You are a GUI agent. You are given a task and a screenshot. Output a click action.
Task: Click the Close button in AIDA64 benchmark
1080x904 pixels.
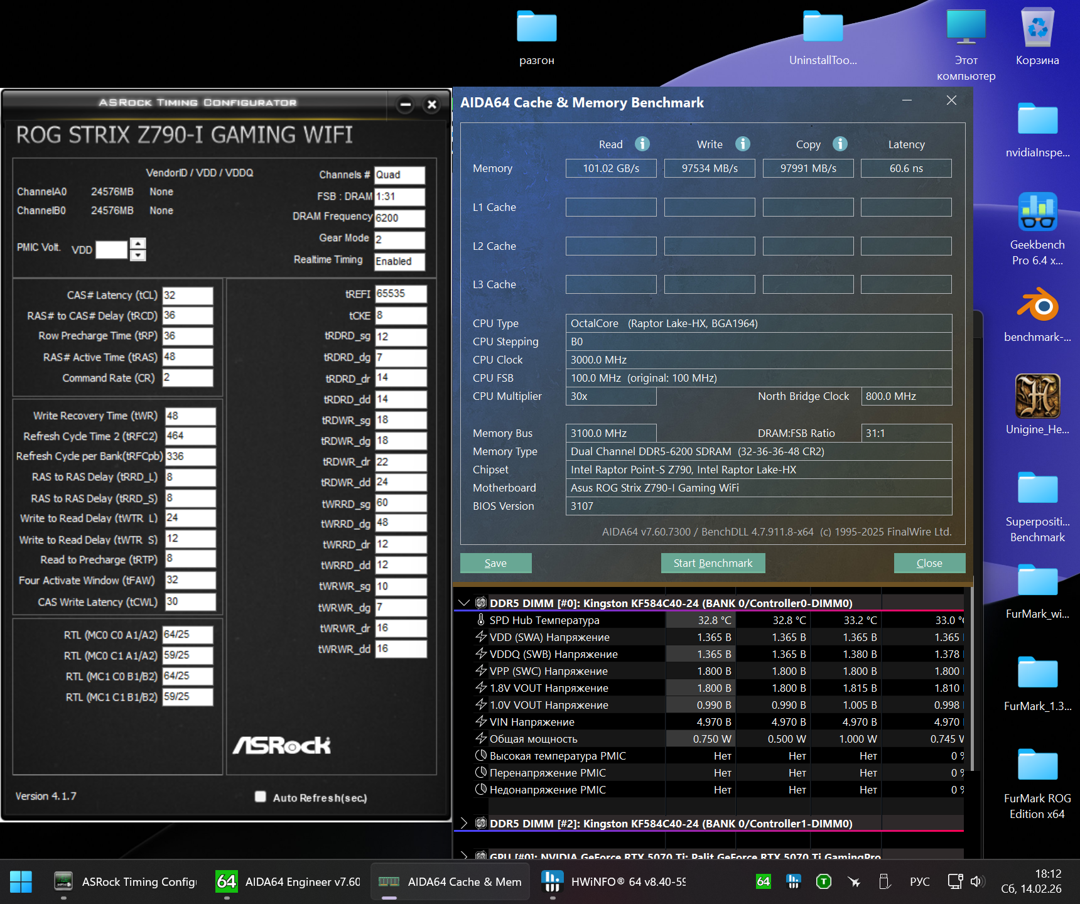coord(929,563)
